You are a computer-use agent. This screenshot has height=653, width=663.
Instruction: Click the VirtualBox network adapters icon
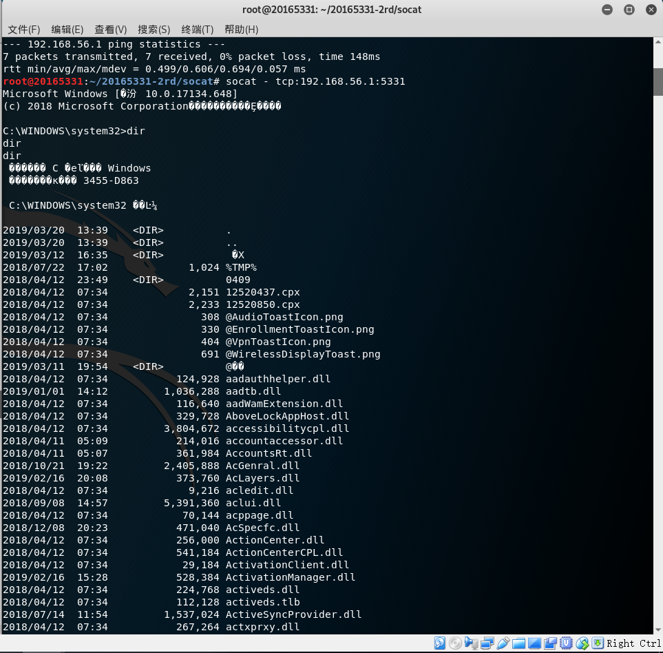pyautogui.click(x=487, y=643)
